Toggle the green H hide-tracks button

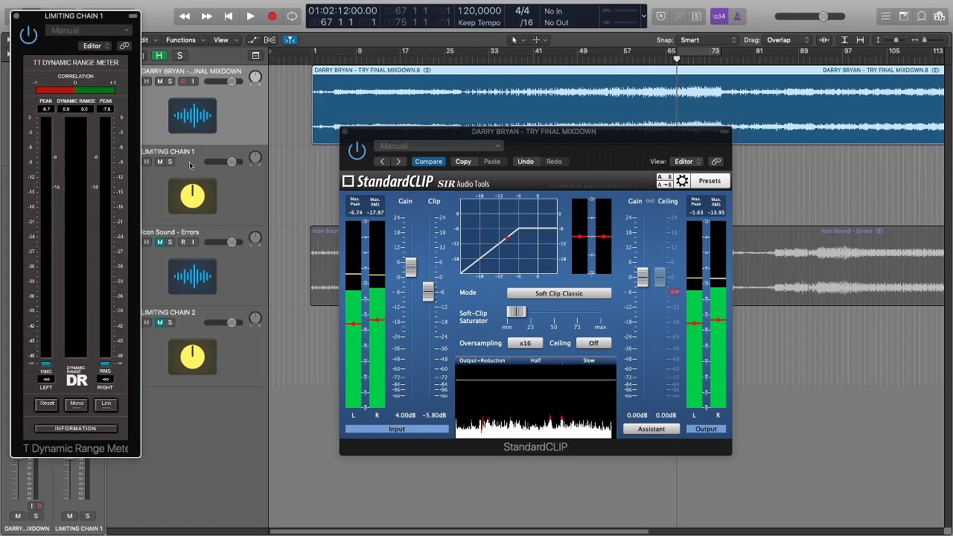159,56
